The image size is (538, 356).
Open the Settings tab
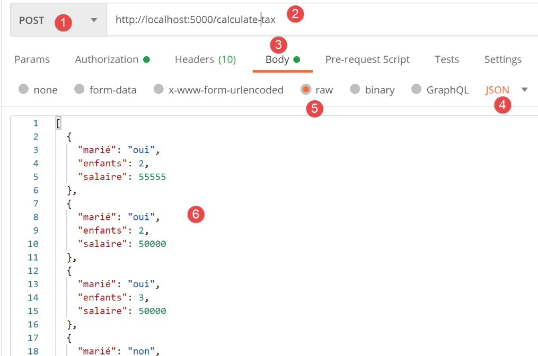coord(502,59)
